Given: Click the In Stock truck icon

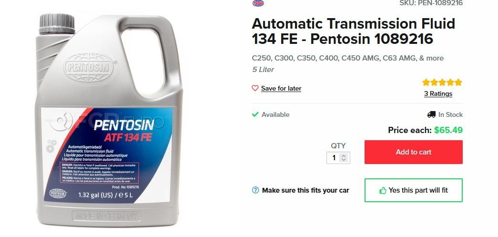Looking at the screenshot, I should coord(431,114).
